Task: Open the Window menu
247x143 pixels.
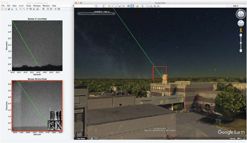Action: click(x=46, y=6)
